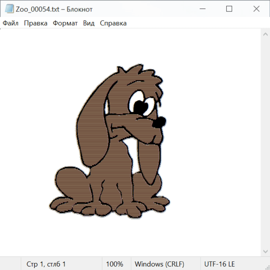Click the Notepad icon in the title bar

9,9
